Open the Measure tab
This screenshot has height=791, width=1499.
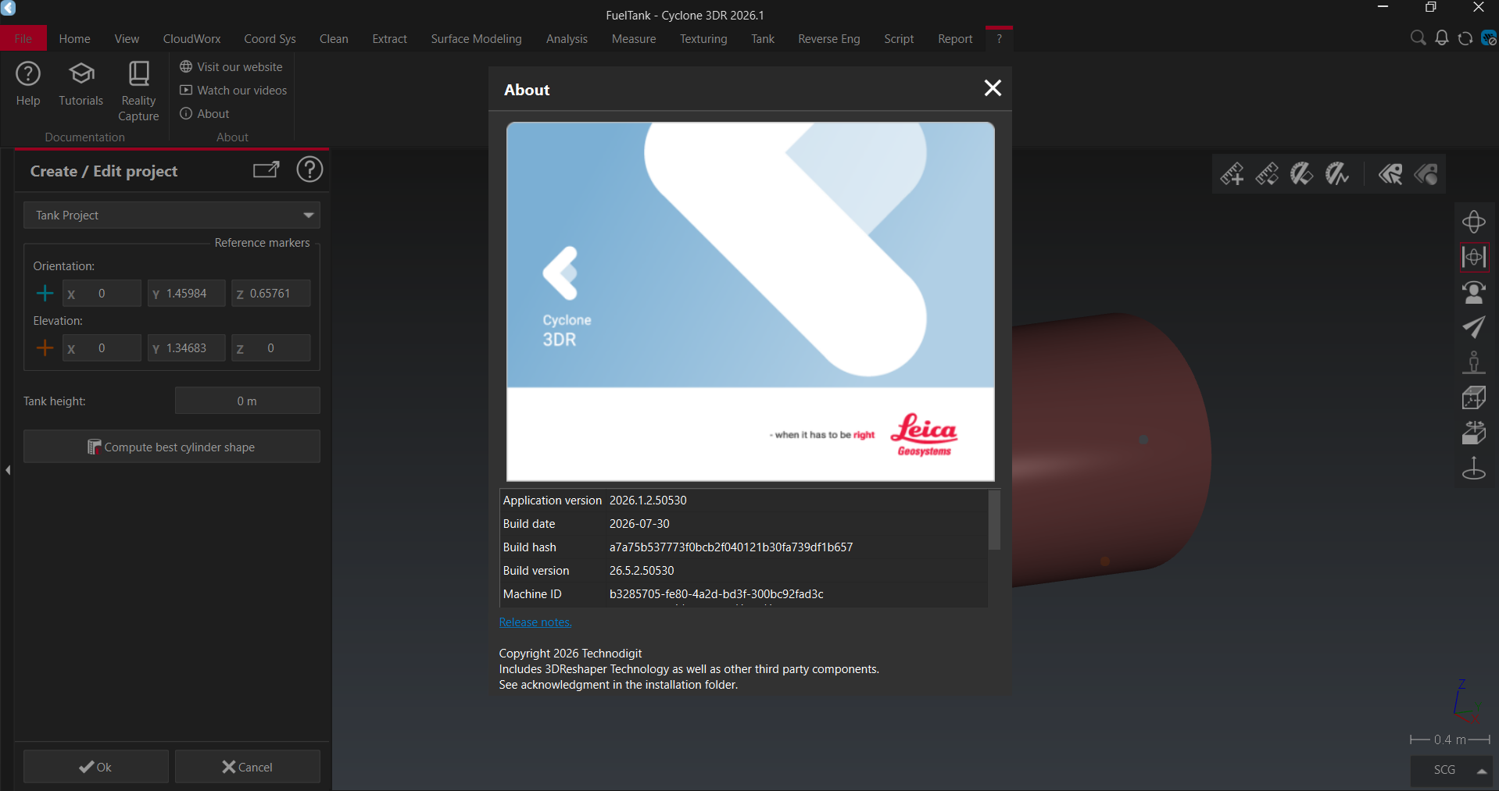point(634,39)
